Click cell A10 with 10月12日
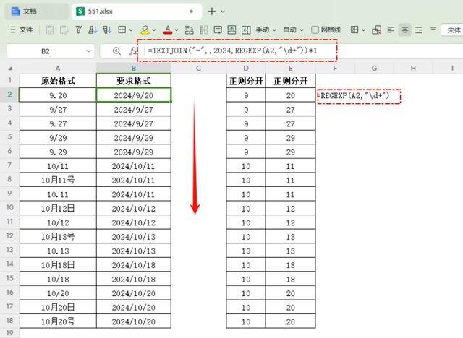The height and width of the screenshot is (338, 463). coord(58,208)
